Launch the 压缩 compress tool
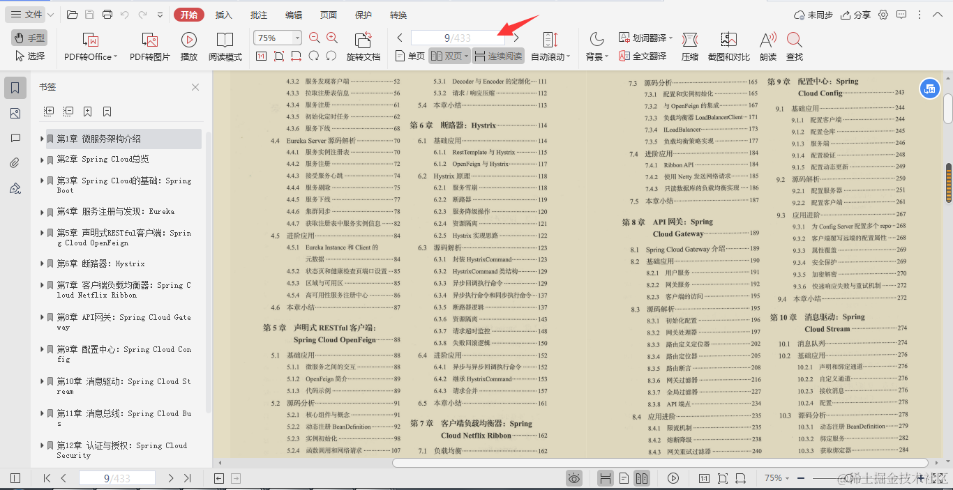This screenshot has width=953, height=490. pos(691,46)
